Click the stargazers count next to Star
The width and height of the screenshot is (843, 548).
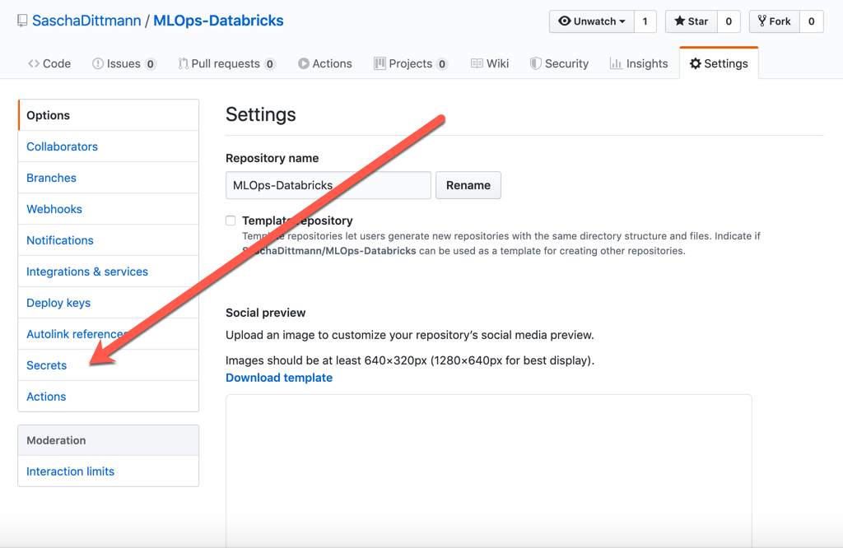point(729,21)
